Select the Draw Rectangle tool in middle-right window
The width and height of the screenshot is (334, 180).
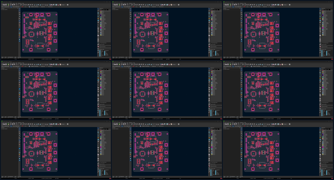320,88
